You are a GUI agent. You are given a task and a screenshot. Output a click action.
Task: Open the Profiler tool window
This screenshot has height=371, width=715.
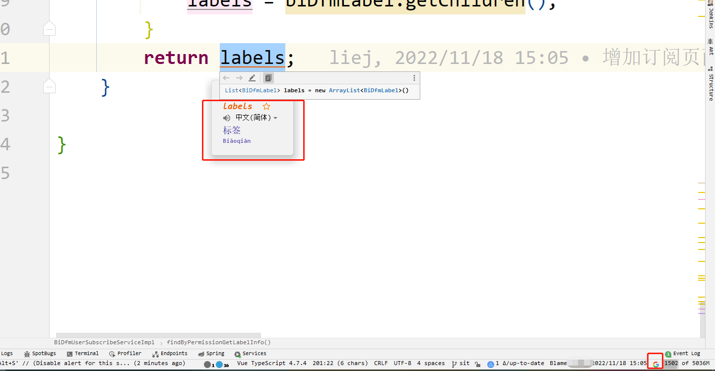pos(126,354)
